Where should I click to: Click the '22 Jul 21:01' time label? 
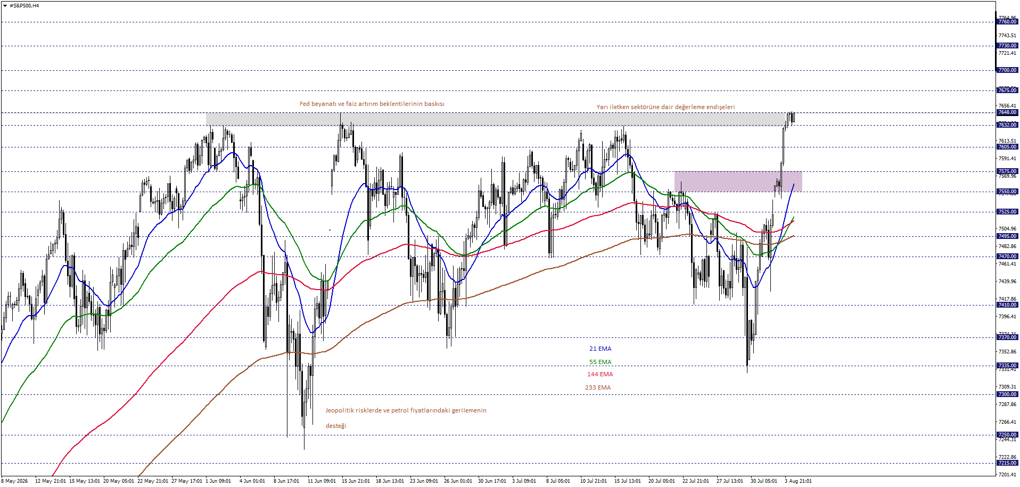pyautogui.click(x=696, y=481)
